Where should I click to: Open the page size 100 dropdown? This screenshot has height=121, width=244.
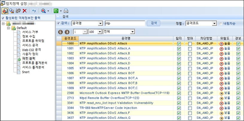(x=100, y=32)
